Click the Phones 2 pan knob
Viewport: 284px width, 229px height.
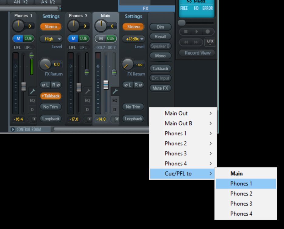coord(73,26)
